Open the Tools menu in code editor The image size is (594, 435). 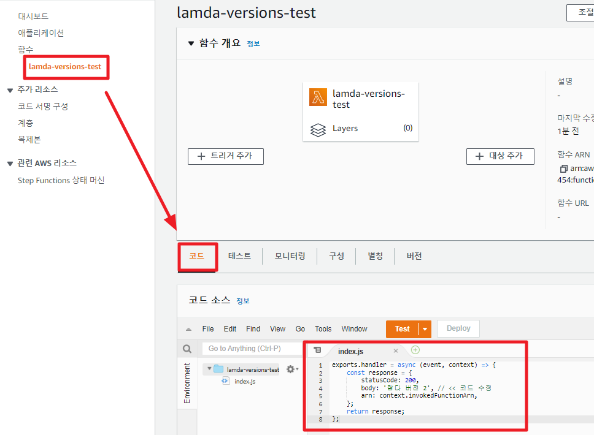[323, 329]
